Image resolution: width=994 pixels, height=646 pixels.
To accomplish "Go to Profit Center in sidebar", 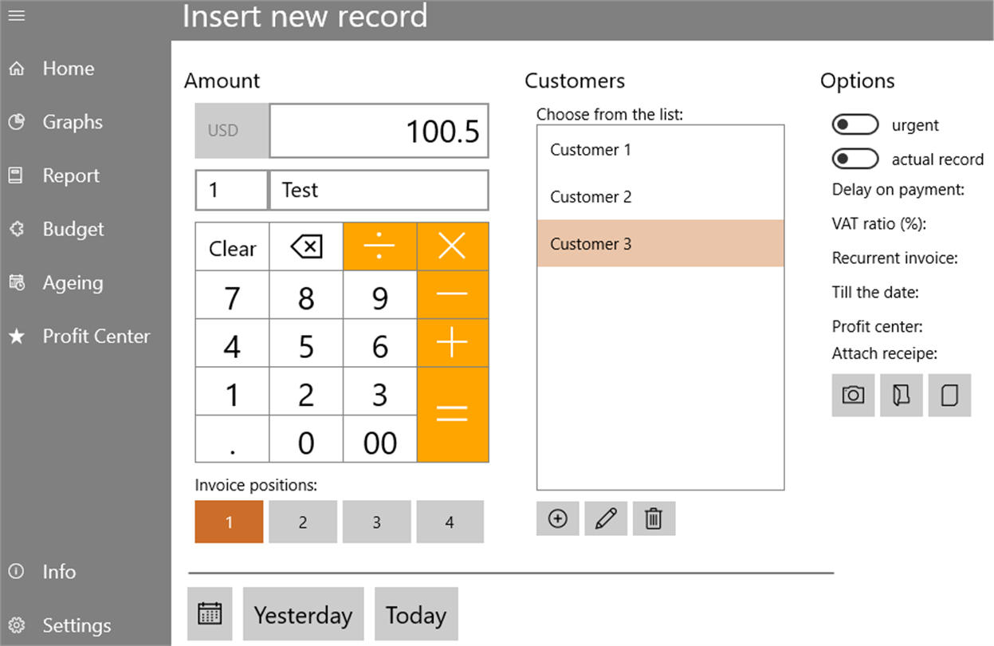I will coord(96,337).
